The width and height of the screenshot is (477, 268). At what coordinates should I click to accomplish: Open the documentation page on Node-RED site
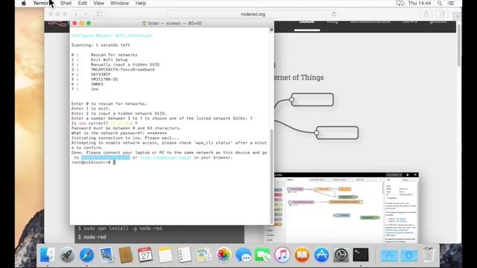tap(370, 22)
